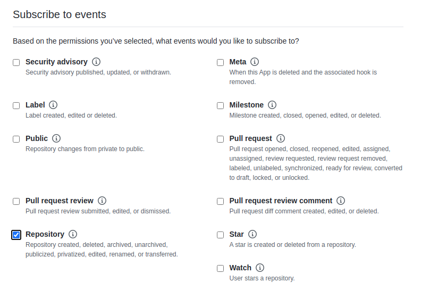
Task: Click the Pull request review label
Action: click(x=60, y=201)
